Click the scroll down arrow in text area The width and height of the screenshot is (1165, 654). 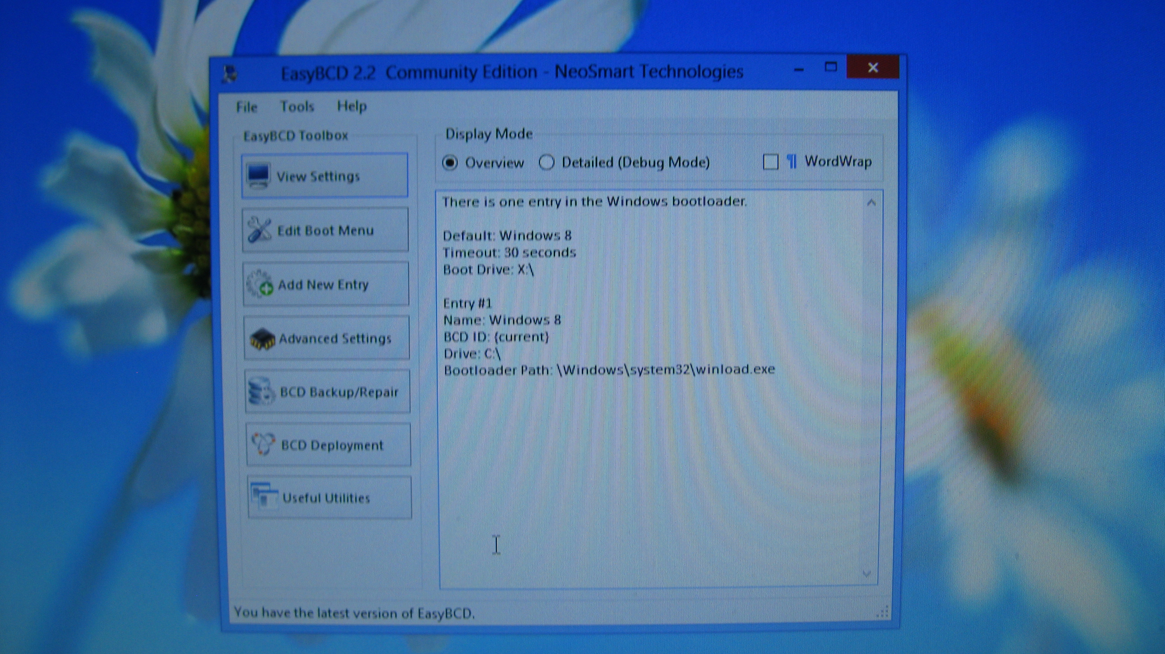[x=866, y=574]
